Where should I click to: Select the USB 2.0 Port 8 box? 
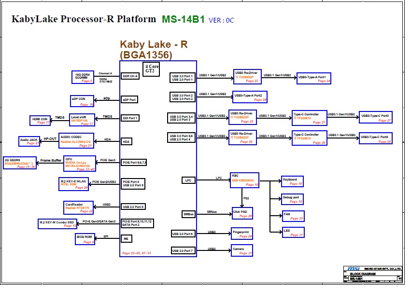pos(133,207)
